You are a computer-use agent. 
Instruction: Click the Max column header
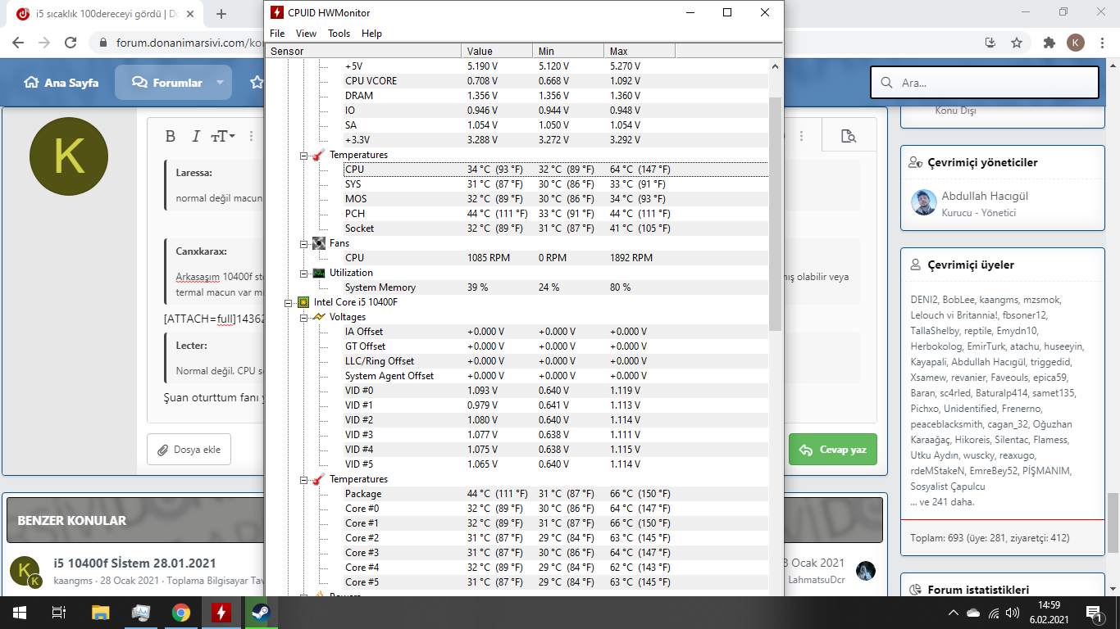pos(639,52)
